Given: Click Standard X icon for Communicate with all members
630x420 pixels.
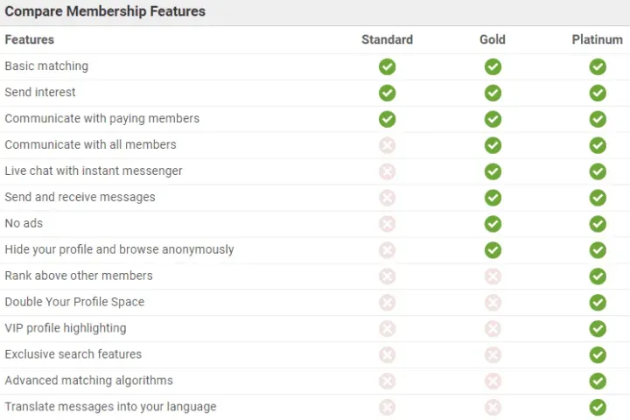Looking at the screenshot, I should click(x=387, y=145).
